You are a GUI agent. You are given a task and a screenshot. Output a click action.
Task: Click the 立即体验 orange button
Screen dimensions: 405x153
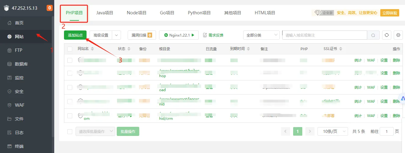tap(390, 13)
